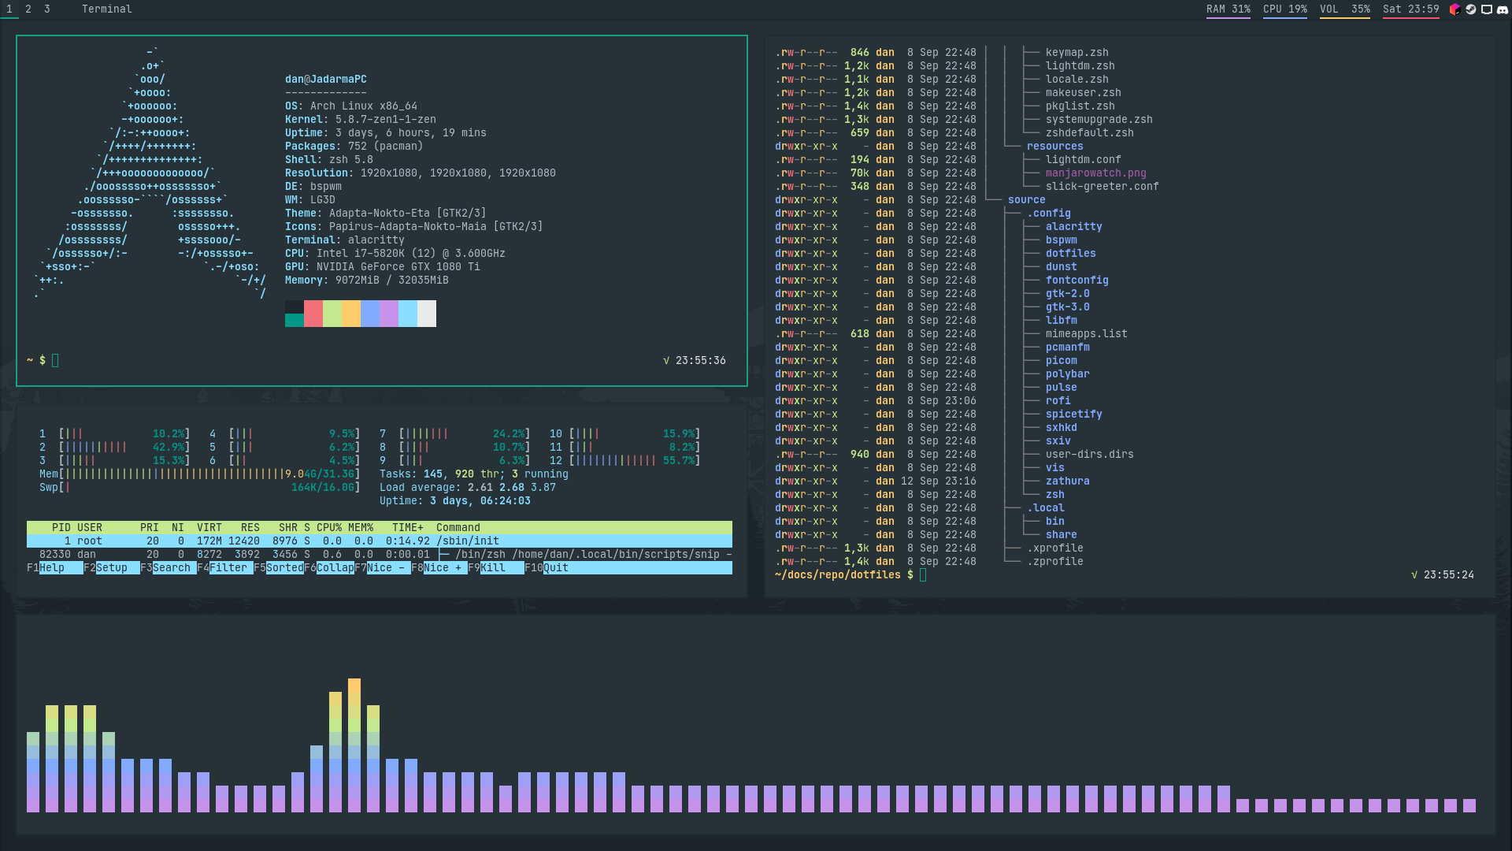Sort htop by the PID column header
The width and height of the screenshot is (1512, 851).
point(61,528)
